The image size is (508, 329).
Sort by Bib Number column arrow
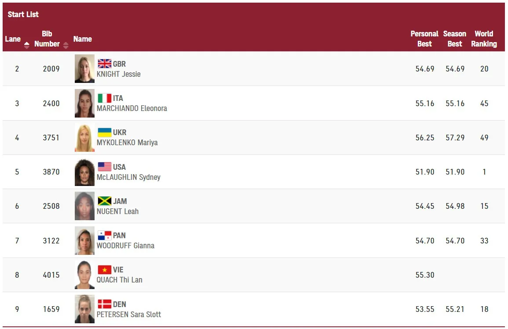point(66,45)
